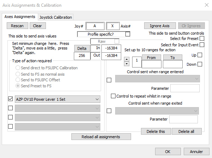This screenshot has width=212, height=158.
Task: Click the range From value field
Action: click(x=151, y=64)
